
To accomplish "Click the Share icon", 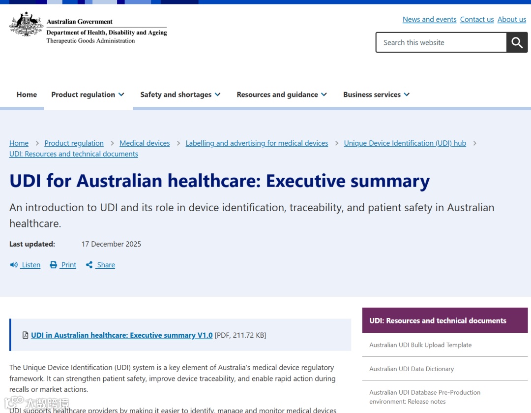I will tap(89, 265).
